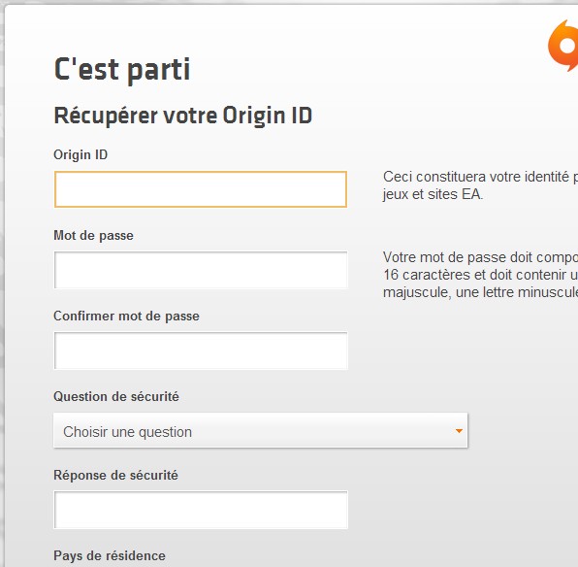Click the orange arrow on security question dropdown
The height and width of the screenshot is (567, 578).
(x=459, y=431)
